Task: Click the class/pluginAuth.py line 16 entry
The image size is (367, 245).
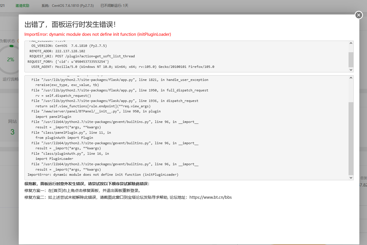Action: point(70,154)
